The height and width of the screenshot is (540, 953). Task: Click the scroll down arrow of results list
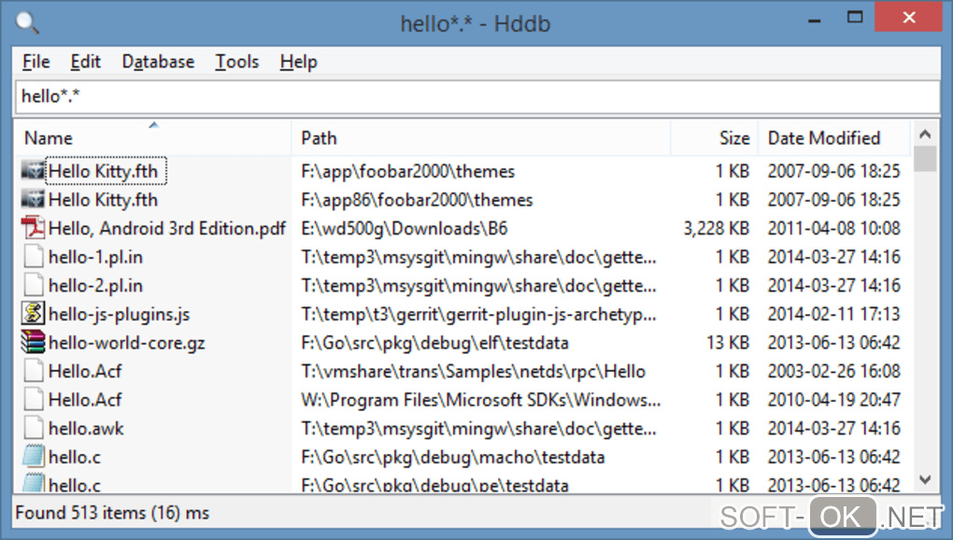[925, 480]
